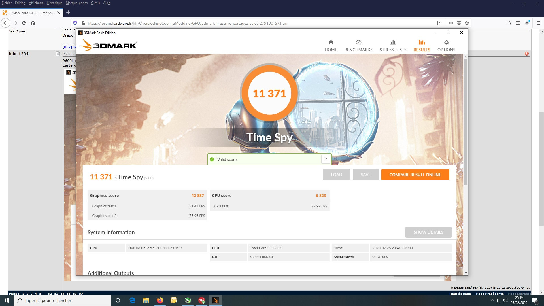Open File Explorer from the taskbar
The height and width of the screenshot is (306, 544).
[146, 300]
